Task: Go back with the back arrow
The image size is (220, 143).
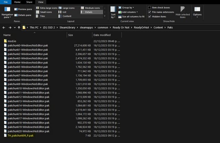Action: [x=4, y=27]
